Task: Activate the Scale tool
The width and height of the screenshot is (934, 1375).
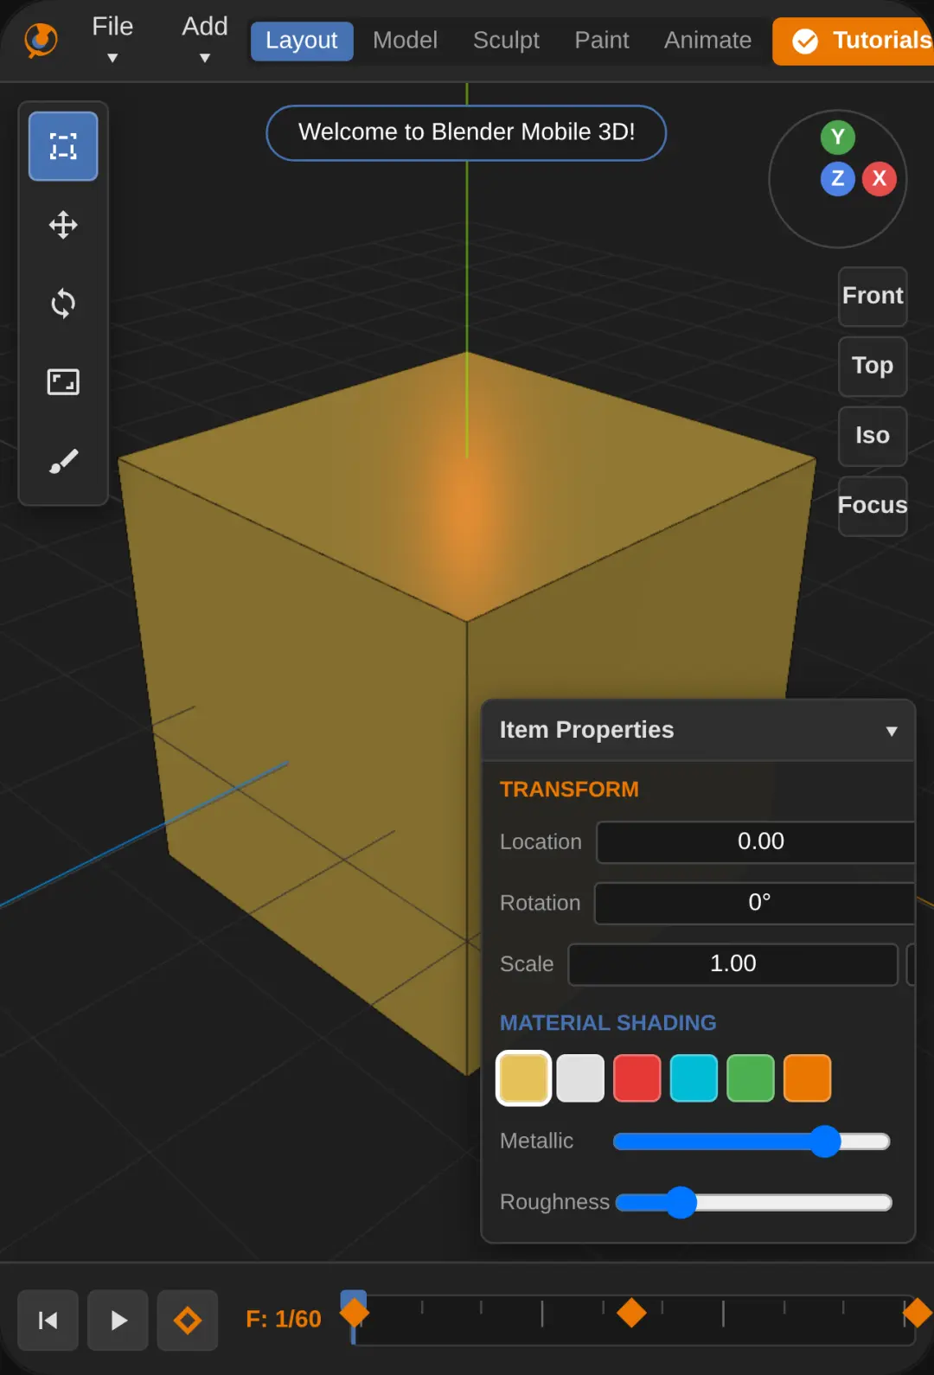Action: point(63,381)
